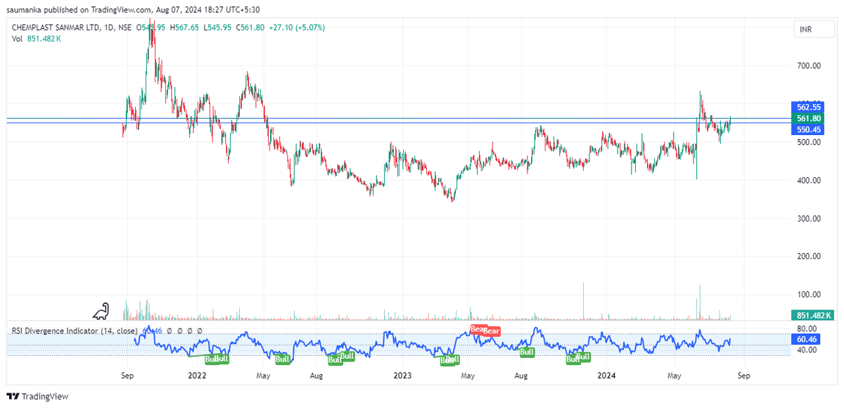844x408 pixels.
Task: Click the 'Vol 851.482 K' legend text
Action: 35,39
